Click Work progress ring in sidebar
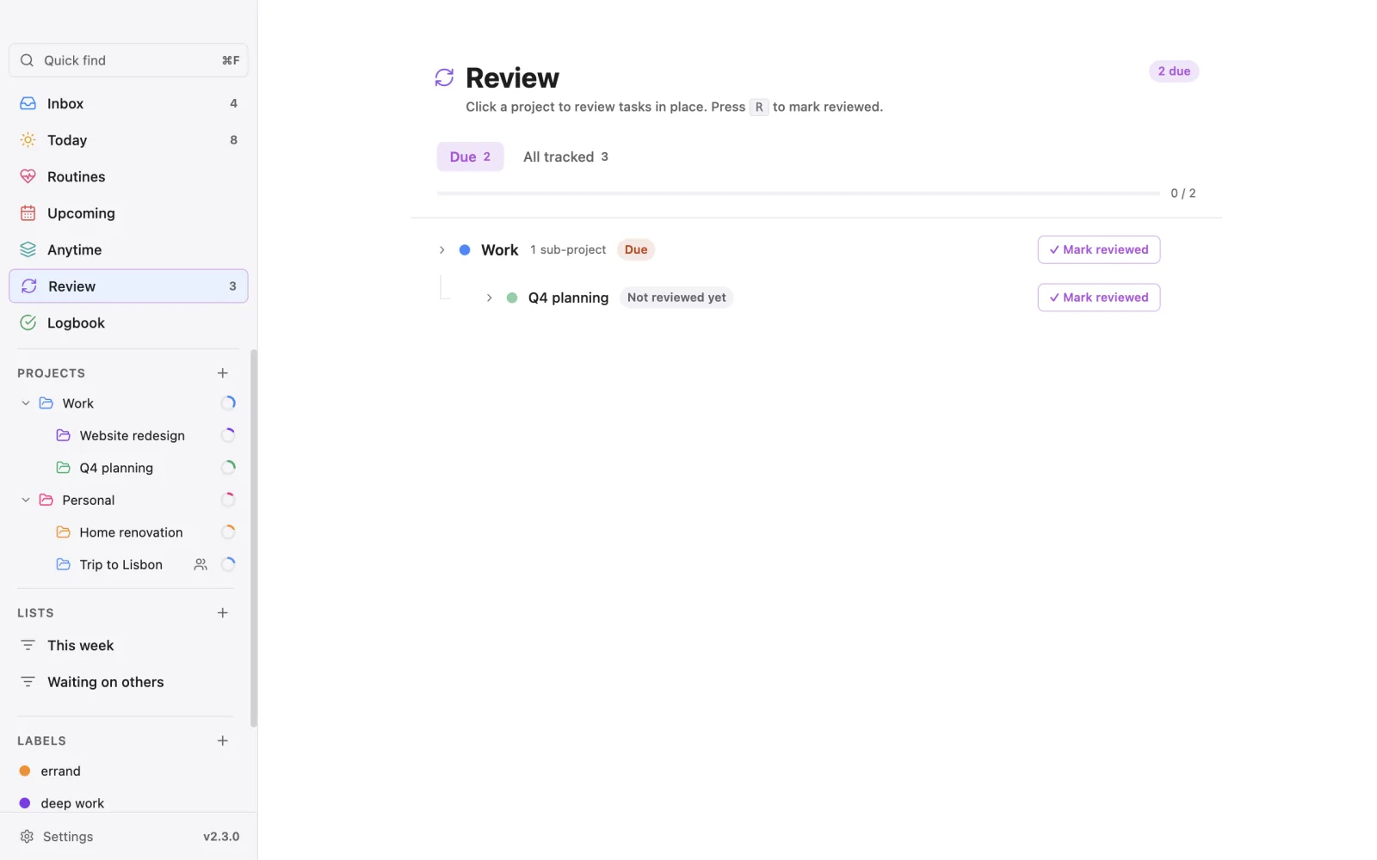Viewport: 1377px width, 860px height. [x=228, y=403]
